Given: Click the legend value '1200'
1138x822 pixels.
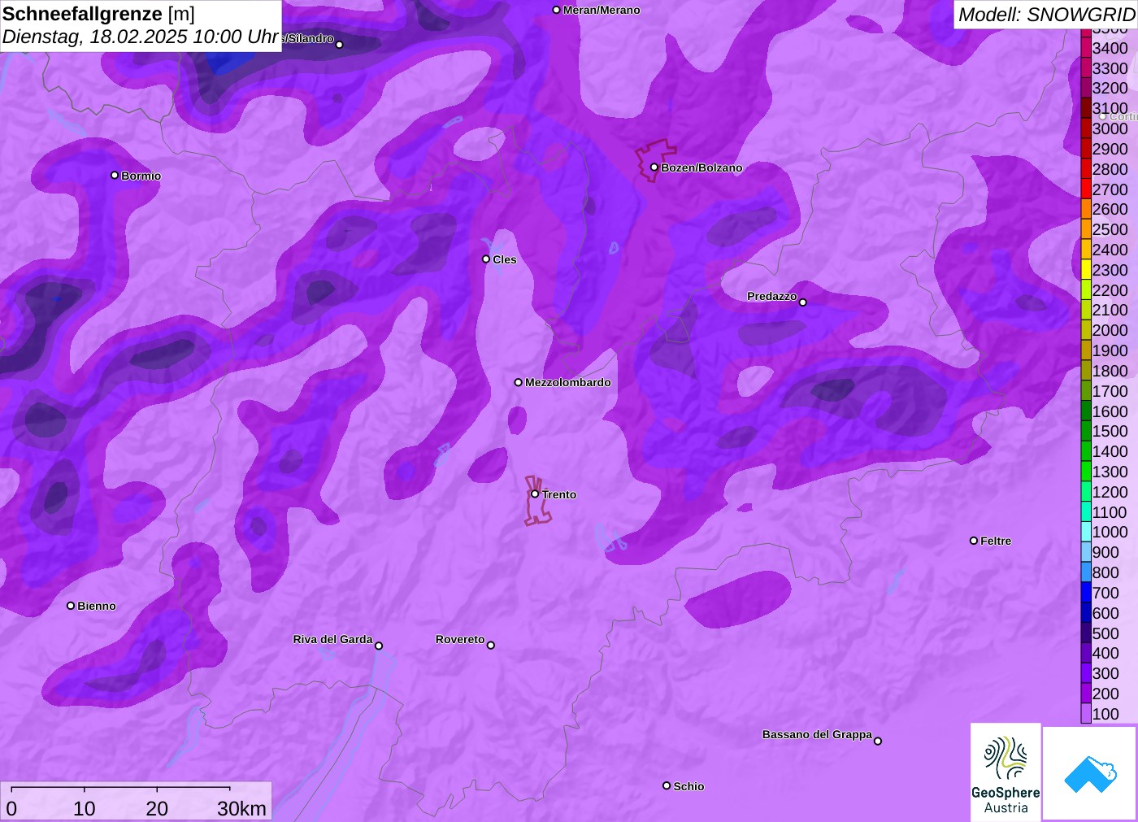Looking at the screenshot, I should 1110,492.
